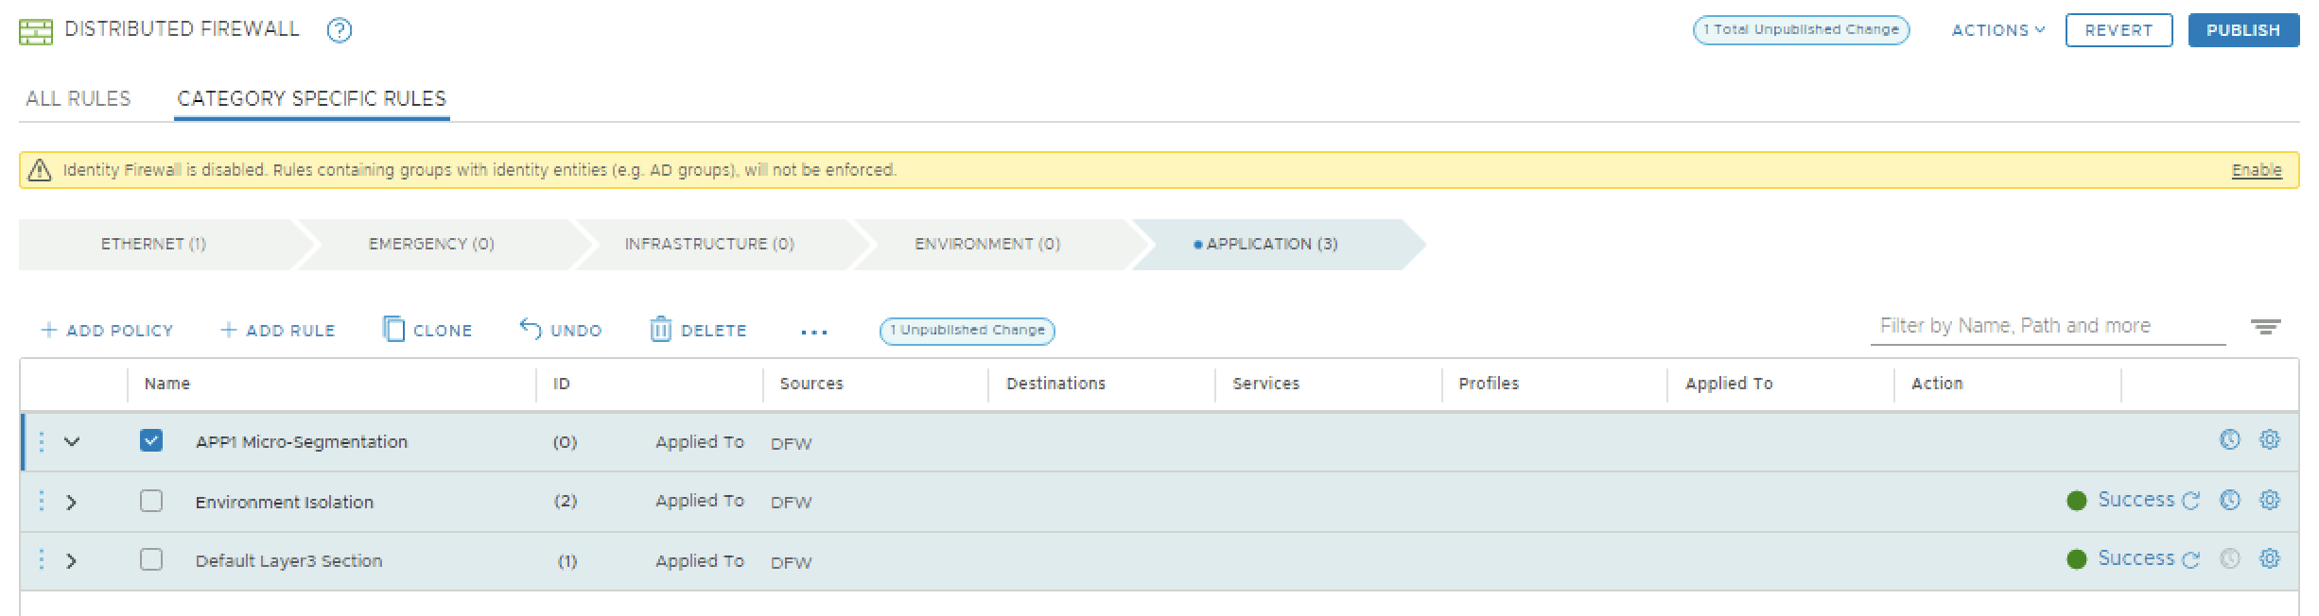The image size is (2319, 616).
Task: Check the Default Layer3 Section checkbox
Action: (151, 559)
